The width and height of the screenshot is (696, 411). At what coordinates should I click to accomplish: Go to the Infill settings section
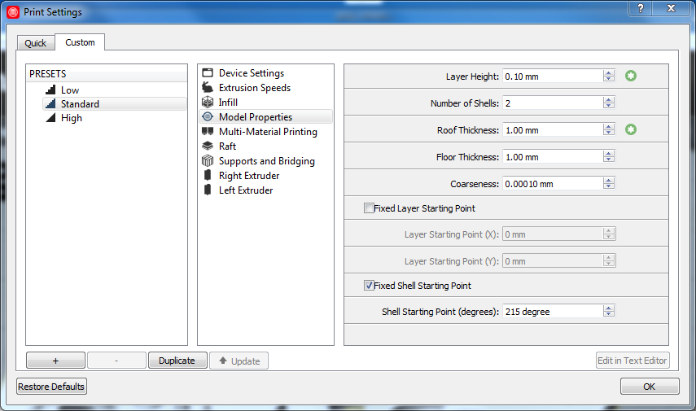click(265, 102)
